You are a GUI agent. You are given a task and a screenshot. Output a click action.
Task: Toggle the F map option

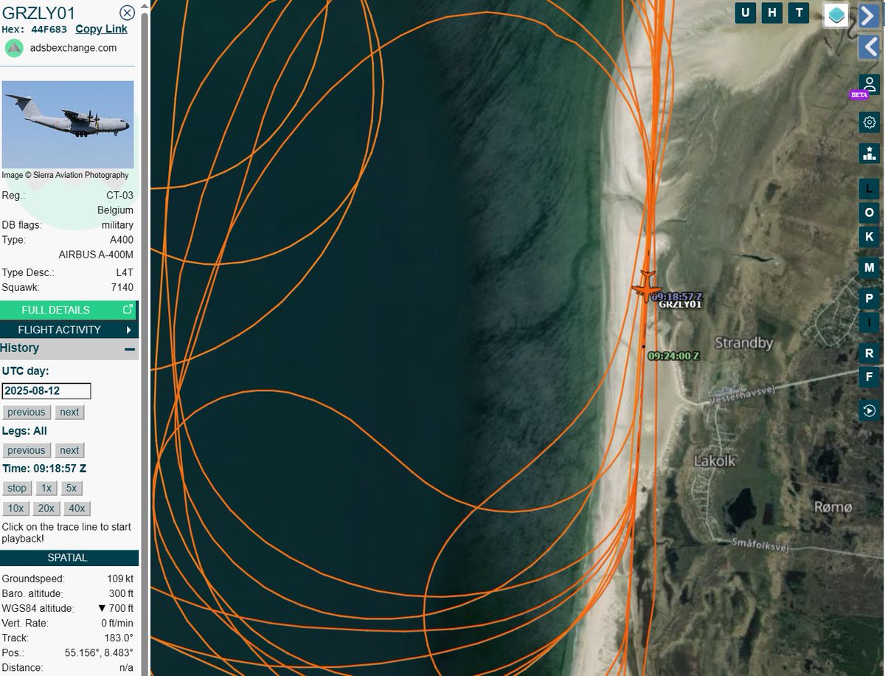coord(870,378)
